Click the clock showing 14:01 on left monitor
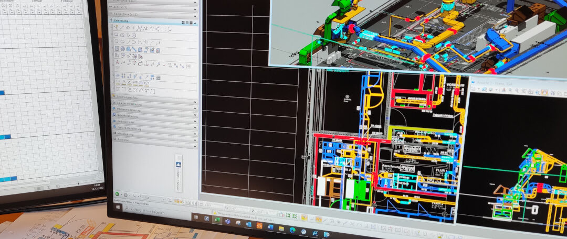The image size is (567, 239). tap(97, 185)
